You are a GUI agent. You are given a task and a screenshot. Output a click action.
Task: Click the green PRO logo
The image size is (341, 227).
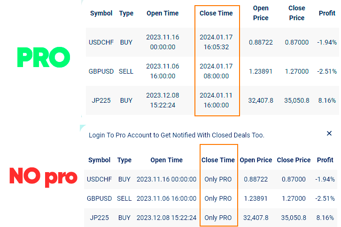(x=44, y=57)
